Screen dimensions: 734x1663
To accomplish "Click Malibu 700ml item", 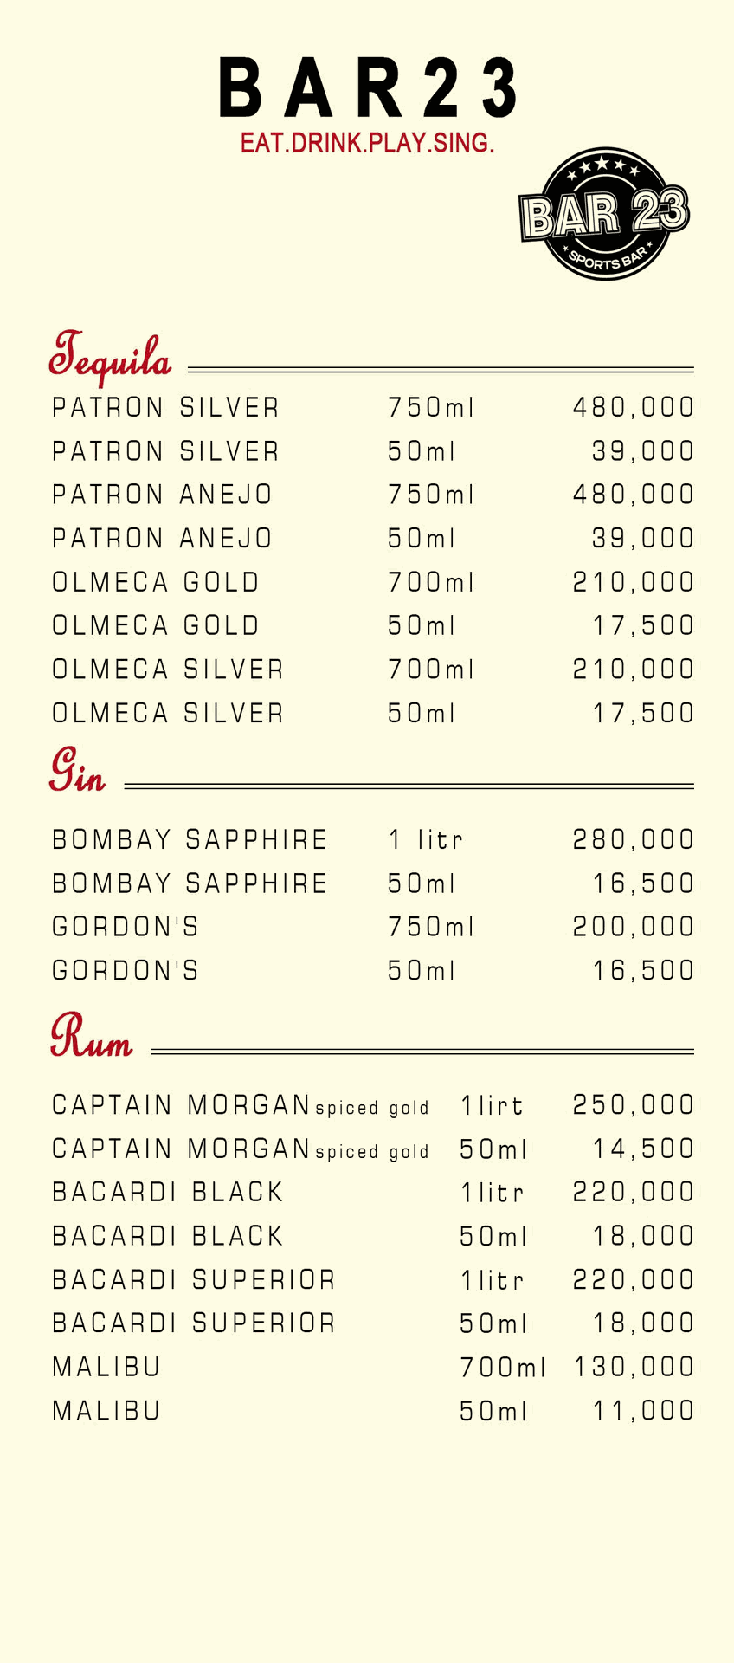I will click(x=373, y=1367).
